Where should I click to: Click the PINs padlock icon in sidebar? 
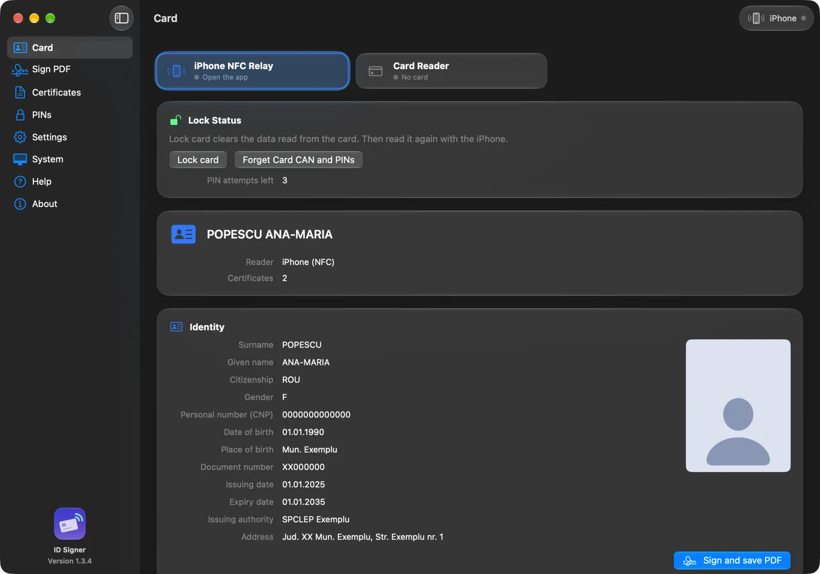20,115
